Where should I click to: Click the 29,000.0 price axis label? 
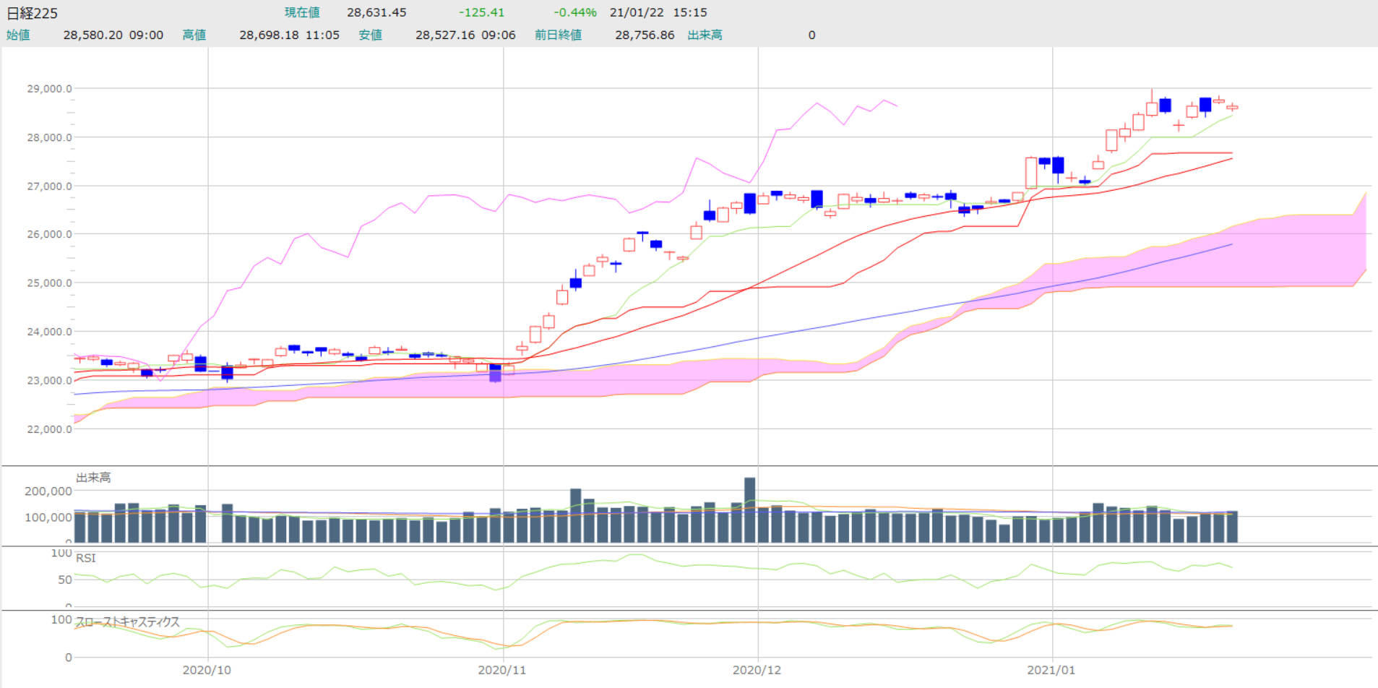coord(49,89)
